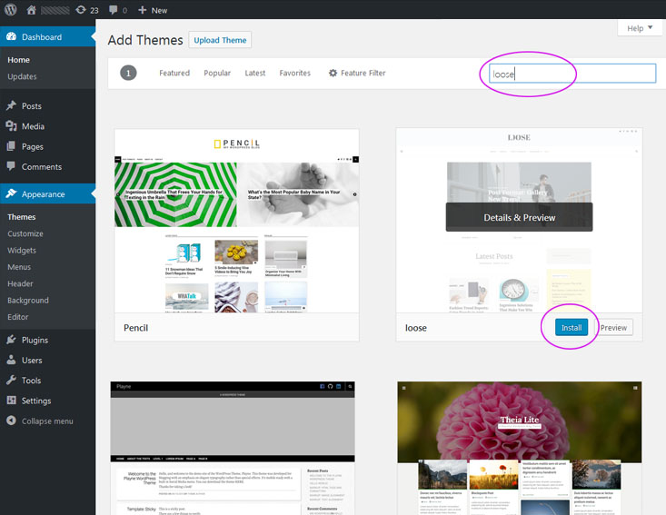666x515 pixels.
Task: Click the plus New icon
Action: coord(143,10)
